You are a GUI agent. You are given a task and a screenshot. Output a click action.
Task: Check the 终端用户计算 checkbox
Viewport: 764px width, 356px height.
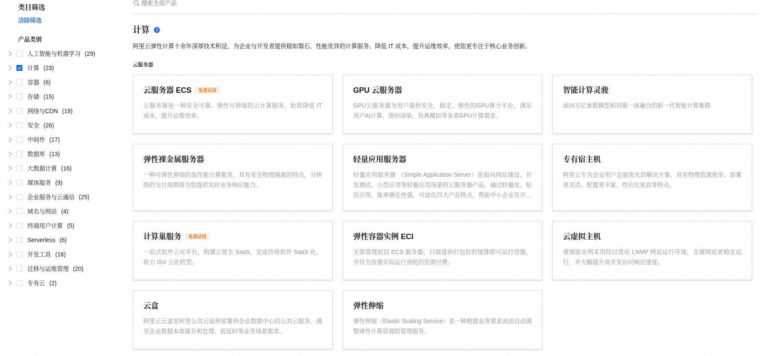(19, 226)
